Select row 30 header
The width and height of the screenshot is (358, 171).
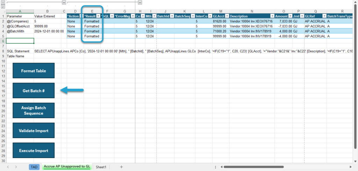click(x=3, y=161)
